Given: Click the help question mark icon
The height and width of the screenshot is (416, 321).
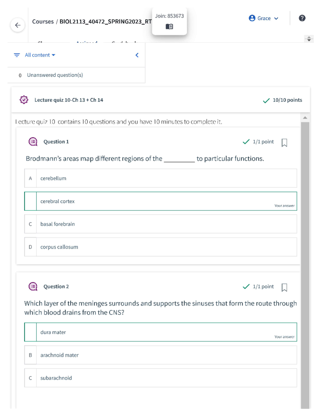Looking at the screenshot, I should point(302,18).
